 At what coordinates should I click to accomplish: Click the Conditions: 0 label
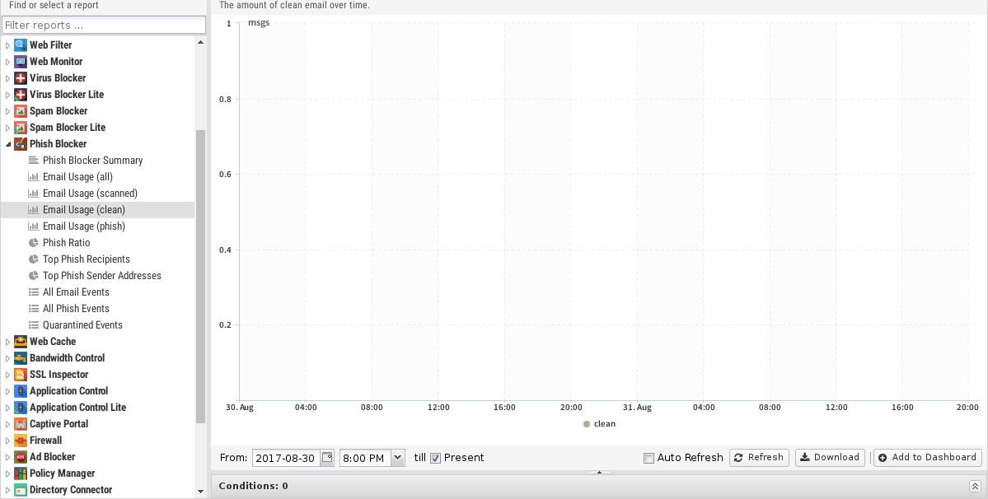[253, 486]
